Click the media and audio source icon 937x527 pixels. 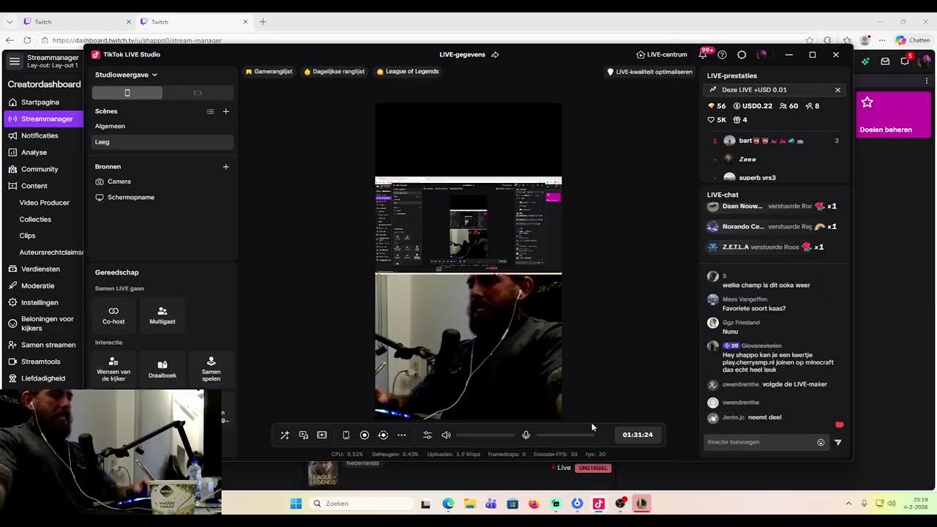[303, 435]
